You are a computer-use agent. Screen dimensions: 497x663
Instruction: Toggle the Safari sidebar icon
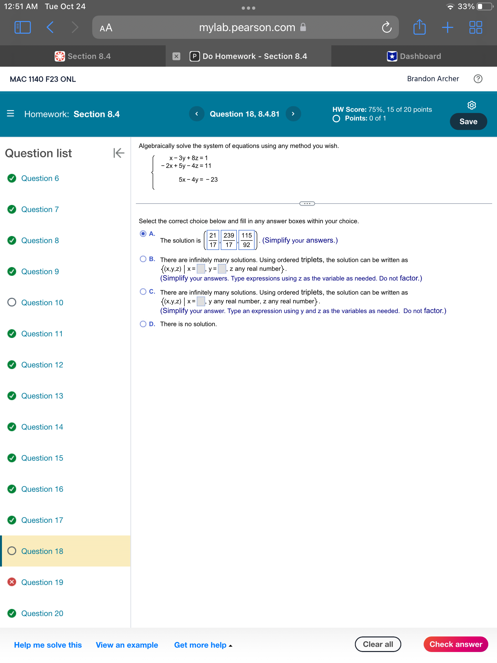click(23, 27)
